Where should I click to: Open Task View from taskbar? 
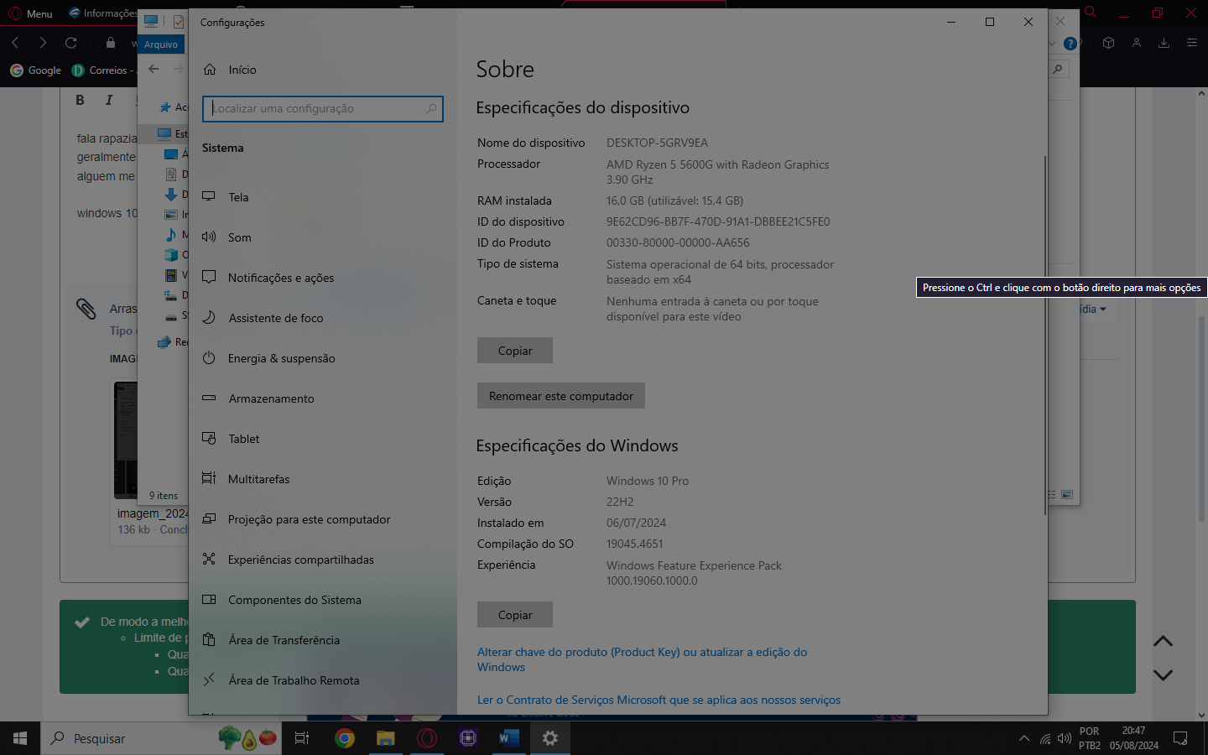(x=302, y=738)
